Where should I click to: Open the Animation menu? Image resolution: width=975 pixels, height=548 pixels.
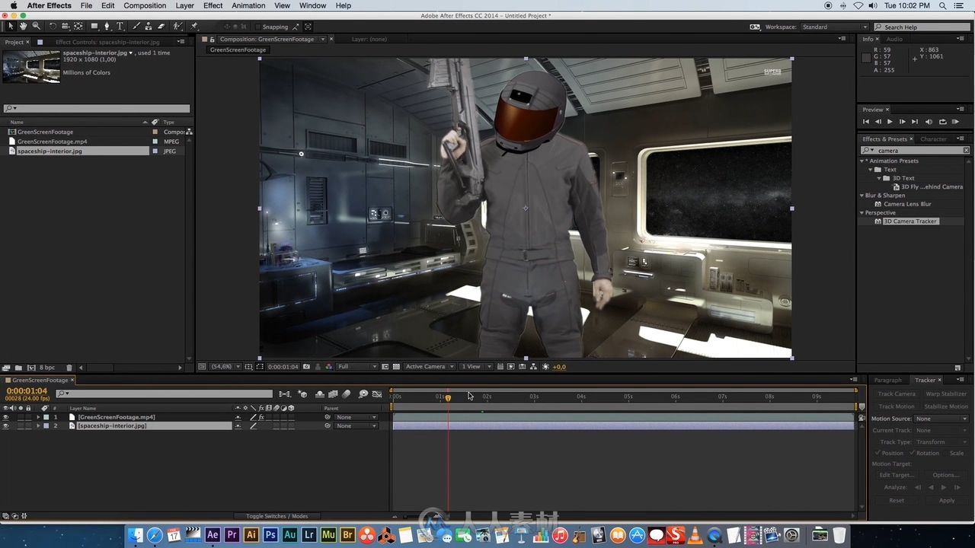pos(248,5)
